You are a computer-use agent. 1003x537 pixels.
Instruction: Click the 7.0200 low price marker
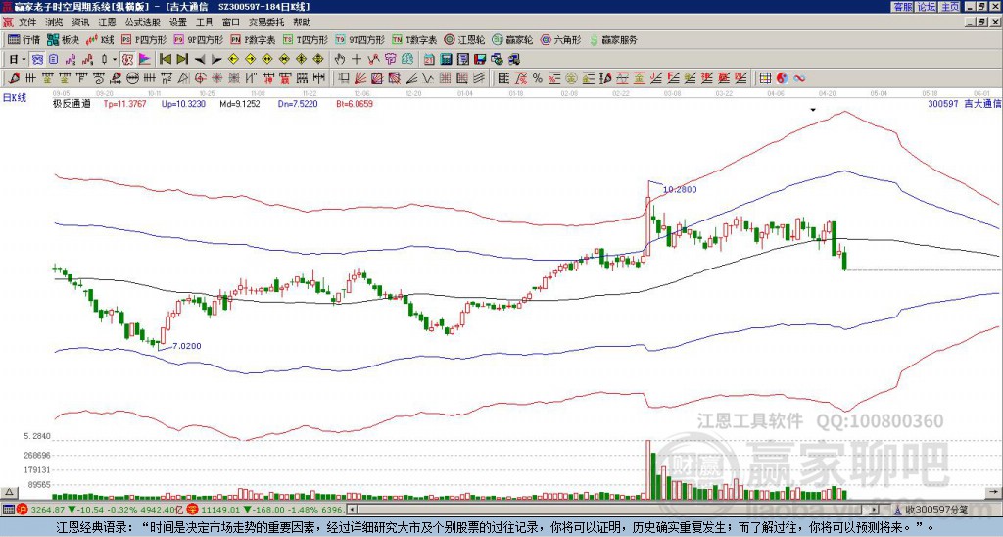(x=187, y=346)
